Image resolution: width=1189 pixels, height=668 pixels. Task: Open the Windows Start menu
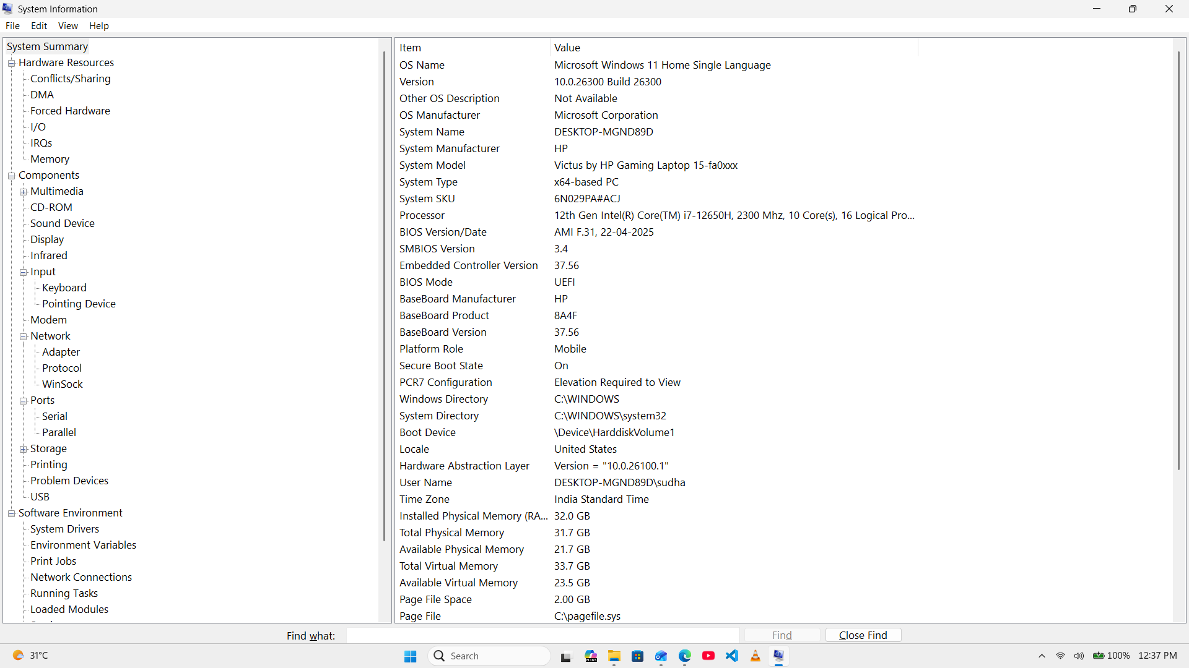coord(410,656)
